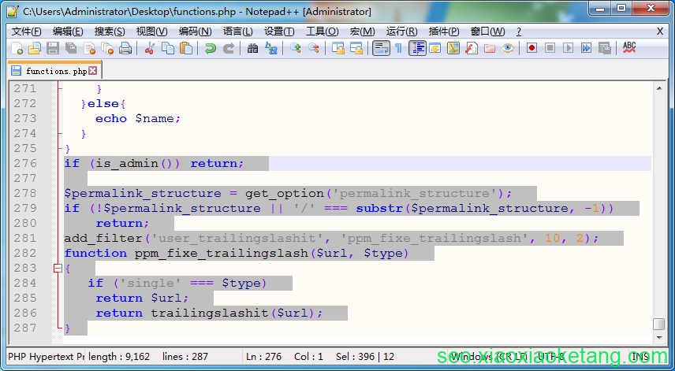Click the Print toolbar icon

pyautogui.click(x=125, y=48)
